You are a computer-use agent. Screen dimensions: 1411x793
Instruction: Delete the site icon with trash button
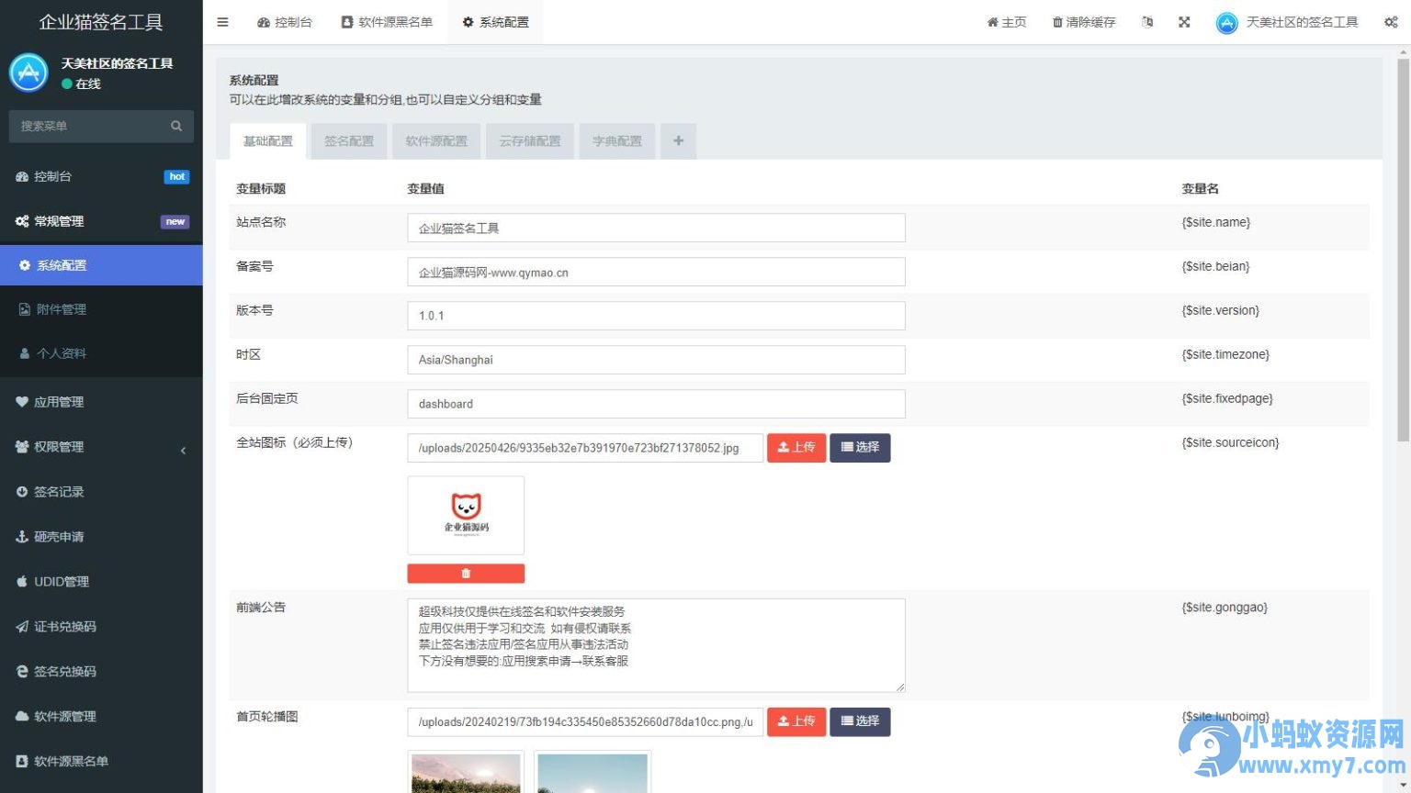466,574
